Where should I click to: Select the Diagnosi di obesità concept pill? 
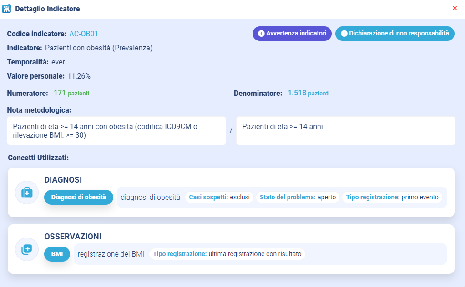pos(78,197)
